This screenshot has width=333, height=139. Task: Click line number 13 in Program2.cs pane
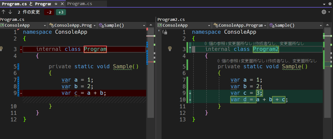pyautogui.click(x=183, y=119)
